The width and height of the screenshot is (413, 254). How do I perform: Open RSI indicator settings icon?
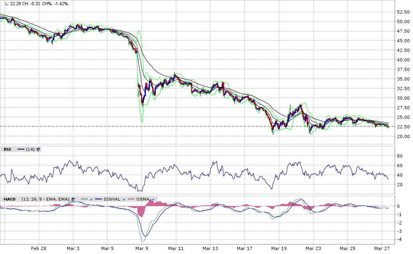(38, 150)
